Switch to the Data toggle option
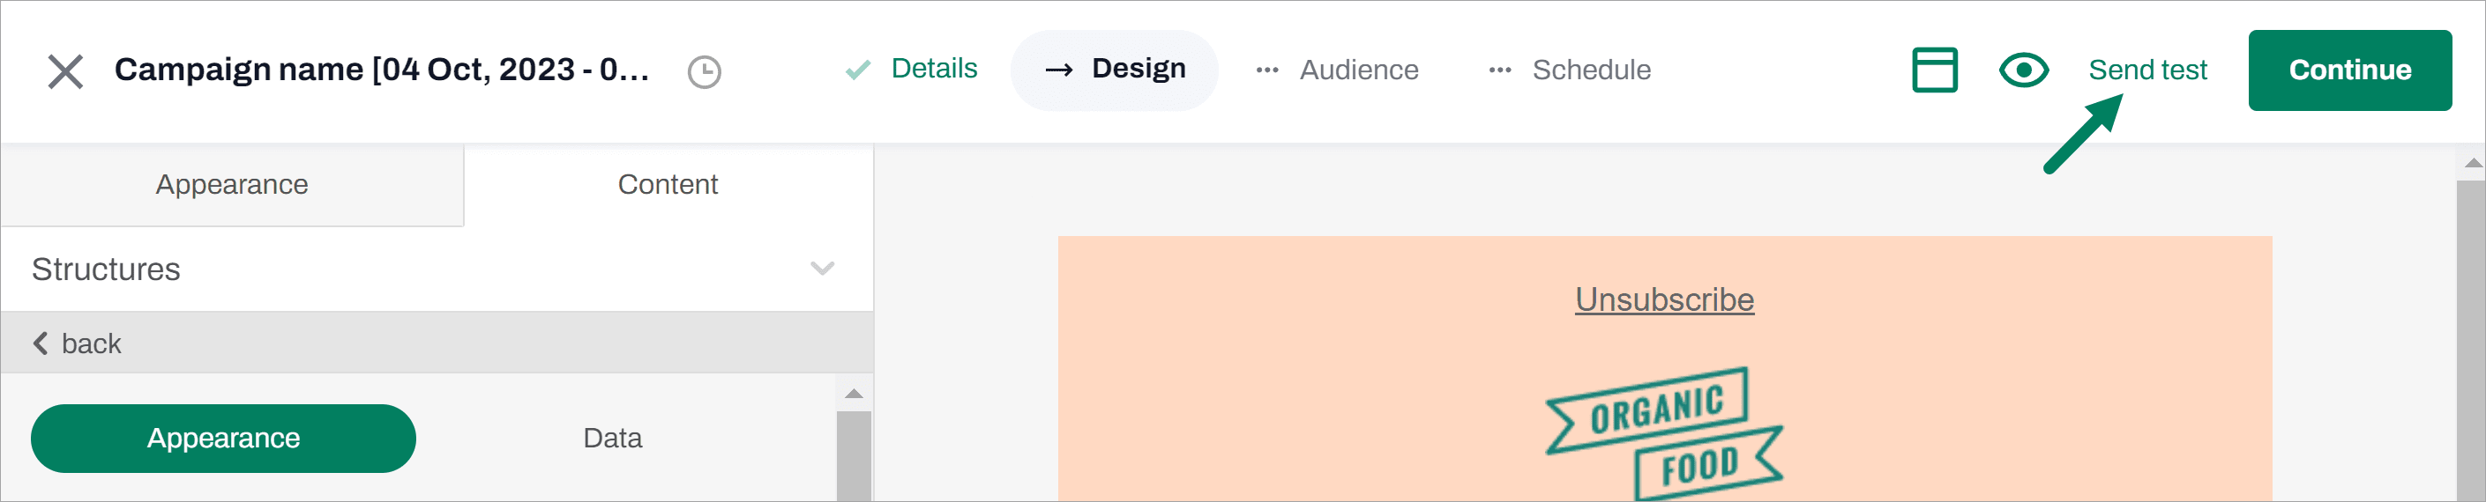Screen dimensions: 2486x502 [x=612, y=439]
